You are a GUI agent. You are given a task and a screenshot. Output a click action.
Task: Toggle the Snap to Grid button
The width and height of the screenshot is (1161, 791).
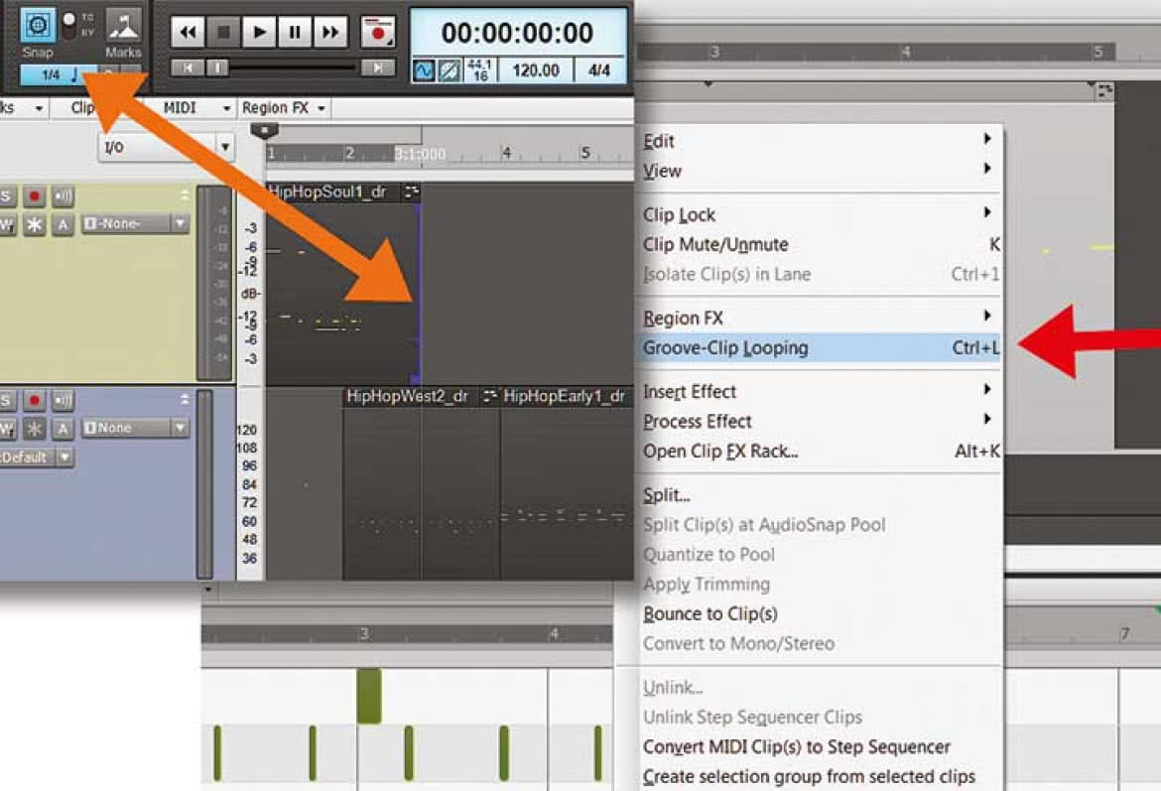coord(37,25)
